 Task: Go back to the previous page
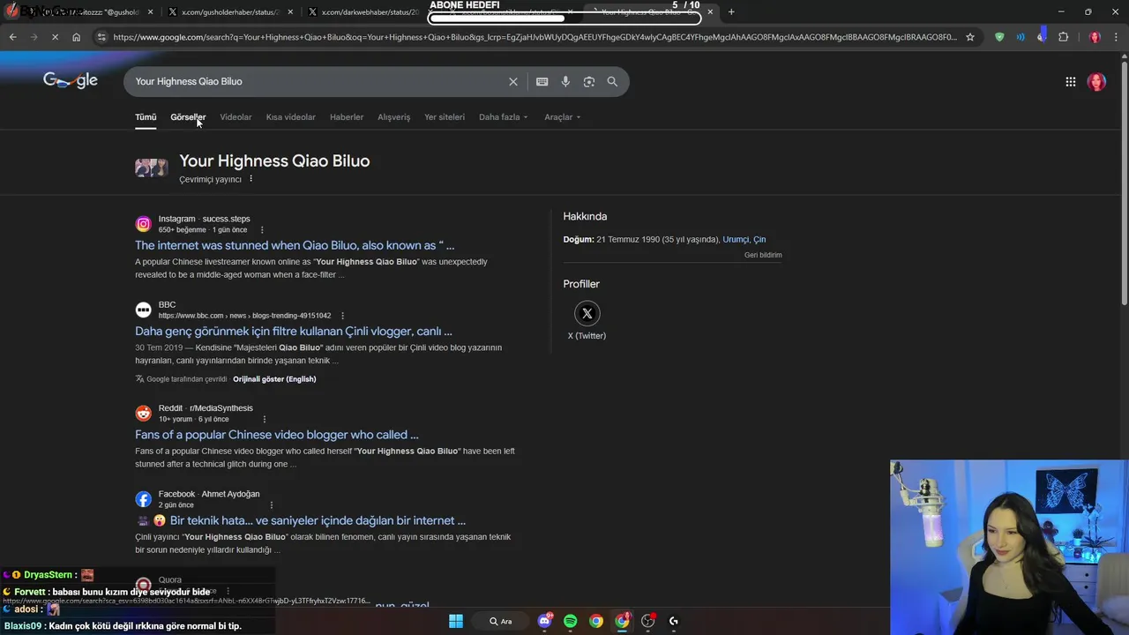pyautogui.click(x=12, y=37)
